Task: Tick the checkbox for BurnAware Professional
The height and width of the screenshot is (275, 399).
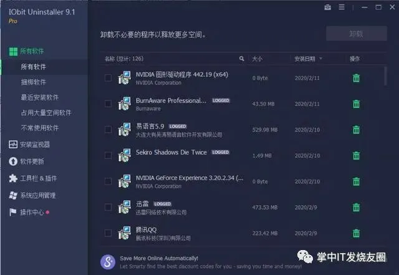Action: (x=108, y=104)
